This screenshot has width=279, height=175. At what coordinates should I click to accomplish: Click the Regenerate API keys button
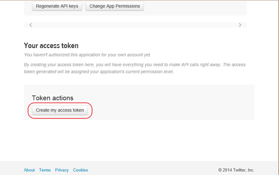tap(57, 7)
